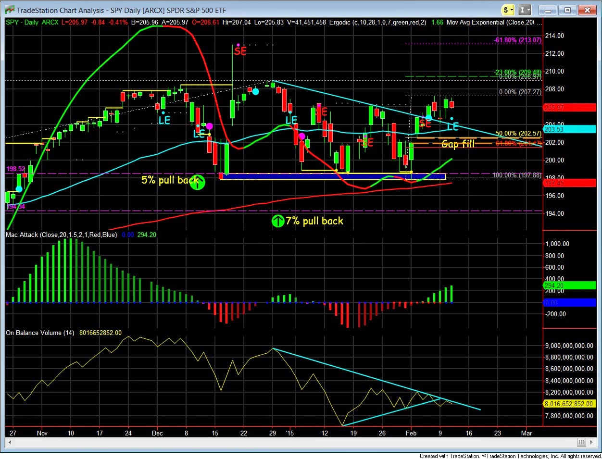Screen dimensions: 602x459
Task: Click the Nov date label on time axis
Action: [x=42, y=433]
